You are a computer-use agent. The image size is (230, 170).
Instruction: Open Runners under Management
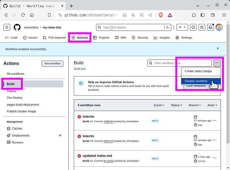coord(15,142)
